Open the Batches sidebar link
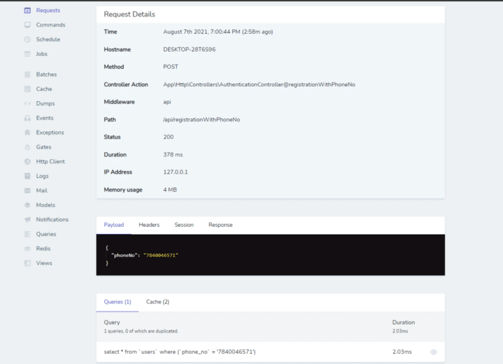This screenshot has width=503, height=364. click(x=47, y=75)
